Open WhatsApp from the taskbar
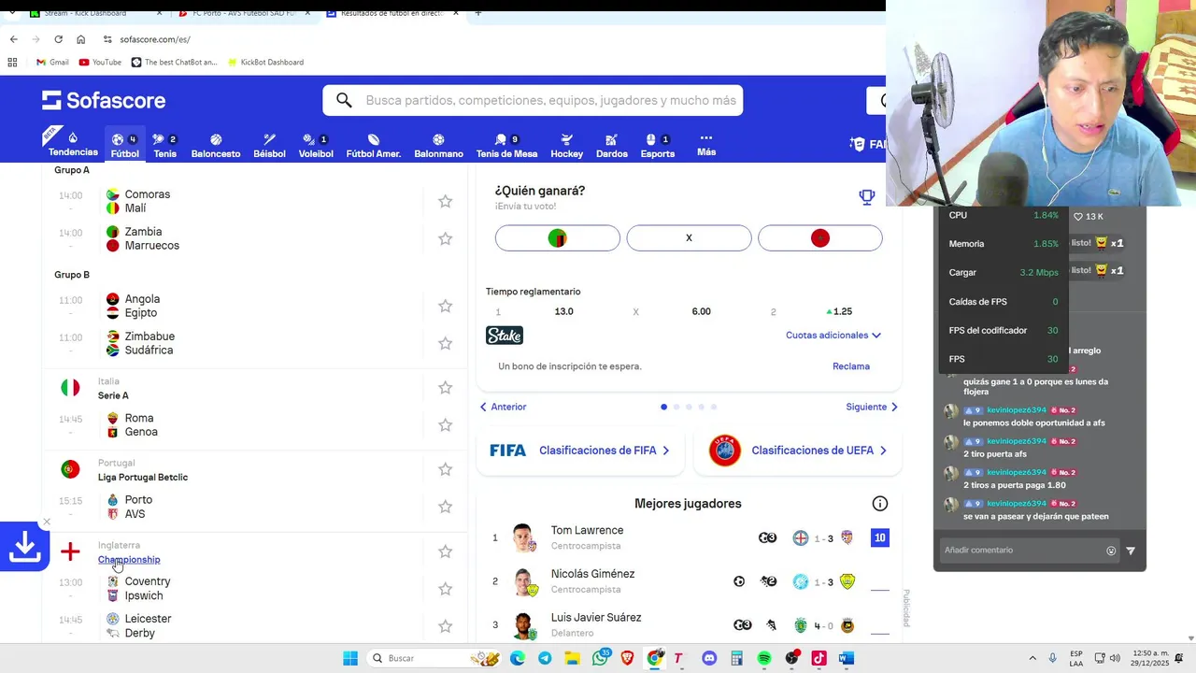The image size is (1196, 673). tap(599, 658)
